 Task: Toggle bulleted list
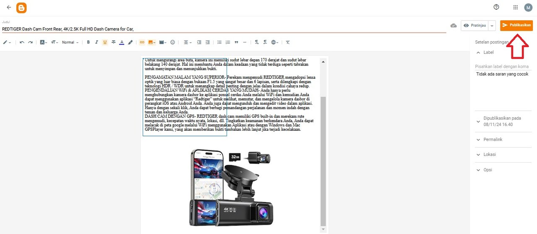click(219, 42)
